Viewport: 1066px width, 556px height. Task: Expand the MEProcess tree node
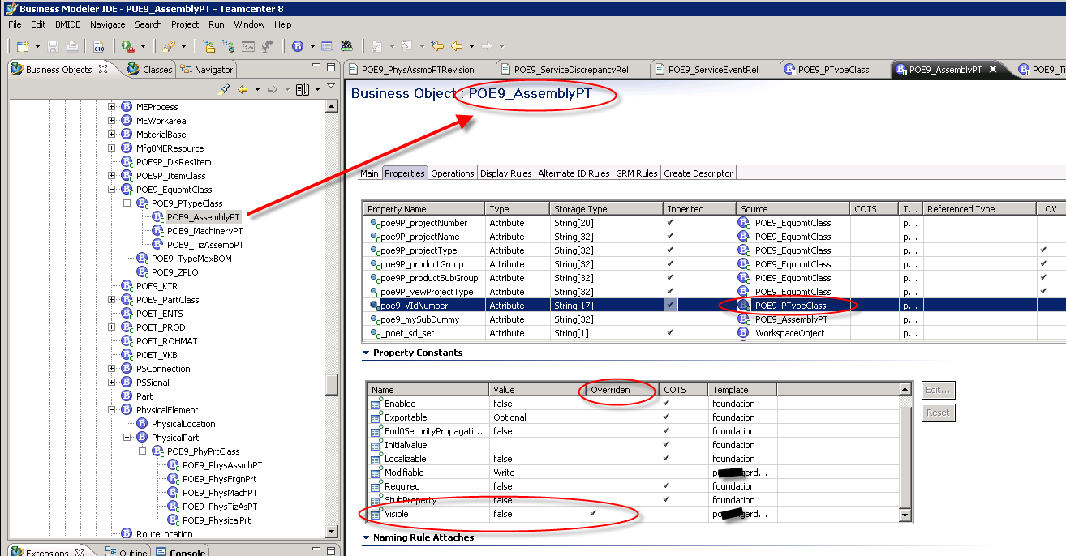click(x=112, y=107)
